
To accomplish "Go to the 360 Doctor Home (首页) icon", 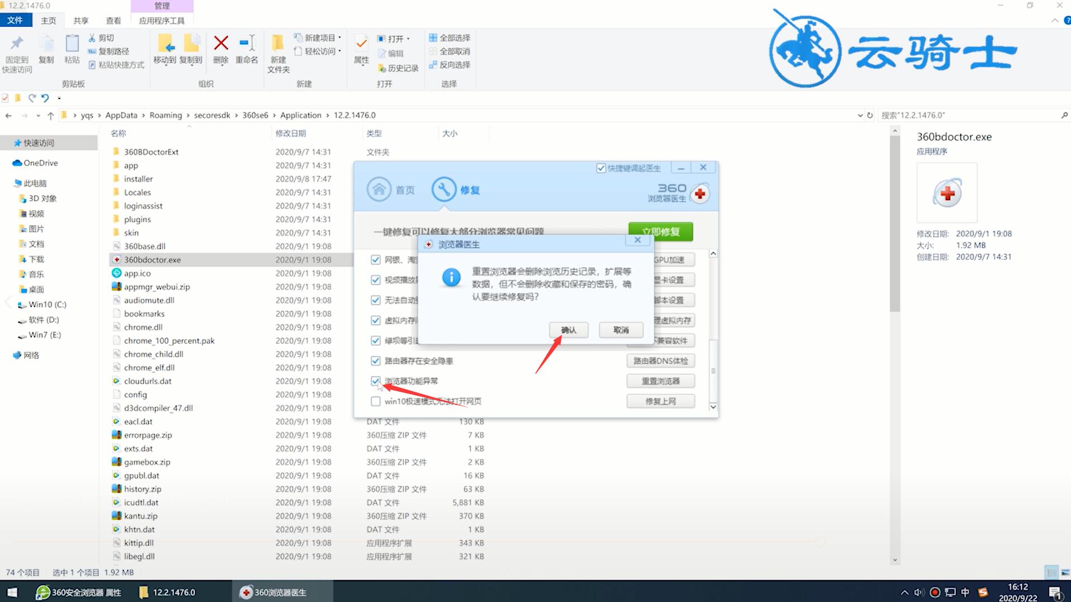I will pos(379,189).
